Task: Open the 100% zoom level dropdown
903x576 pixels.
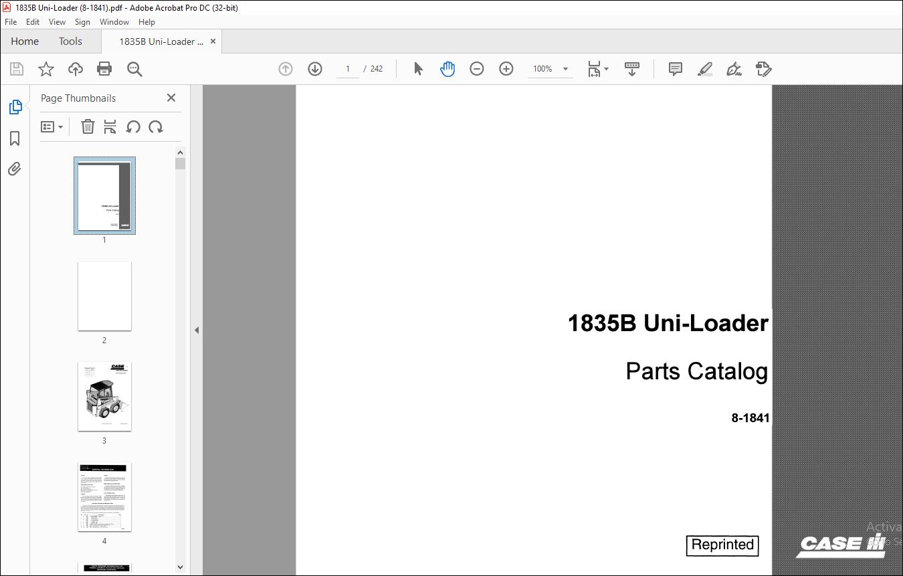Action: tap(565, 69)
